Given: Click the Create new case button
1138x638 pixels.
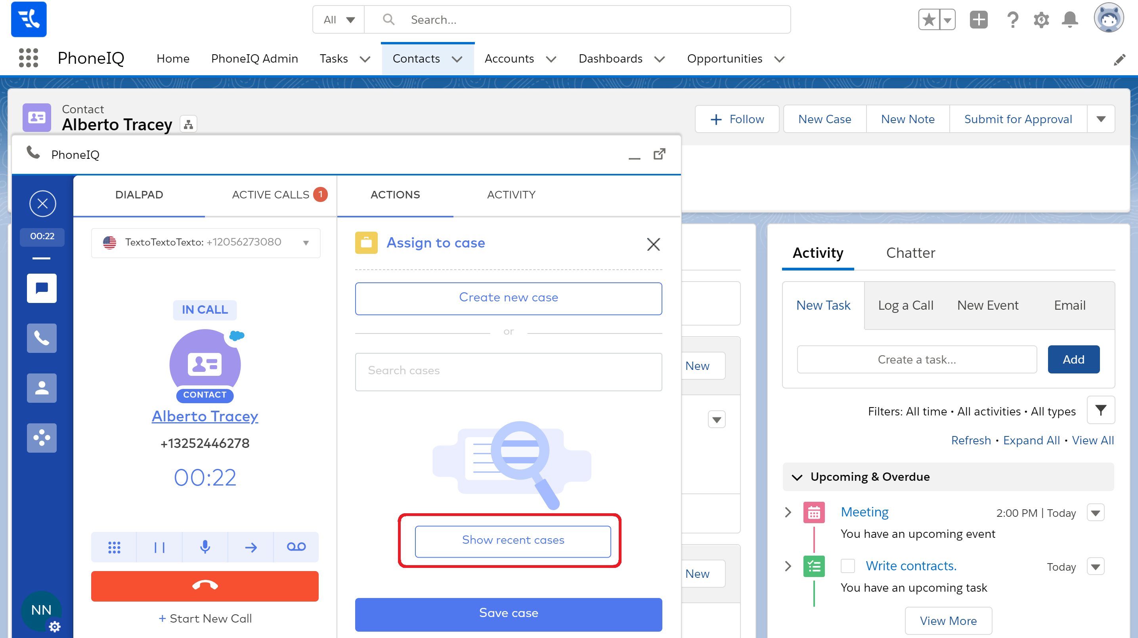Looking at the screenshot, I should pos(508,297).
